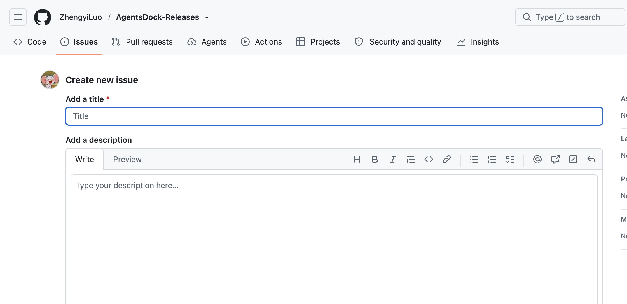Viewport: 627px width, 304px height.
Task: Reference an issue or pull request icon
Action: point(555,159)
